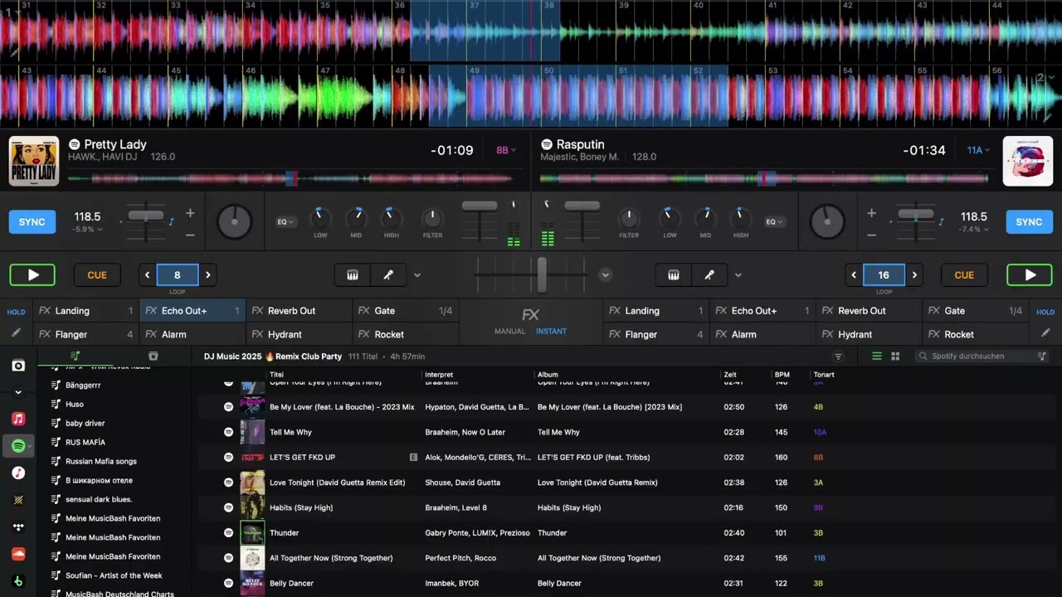Play the left deck

32,275
